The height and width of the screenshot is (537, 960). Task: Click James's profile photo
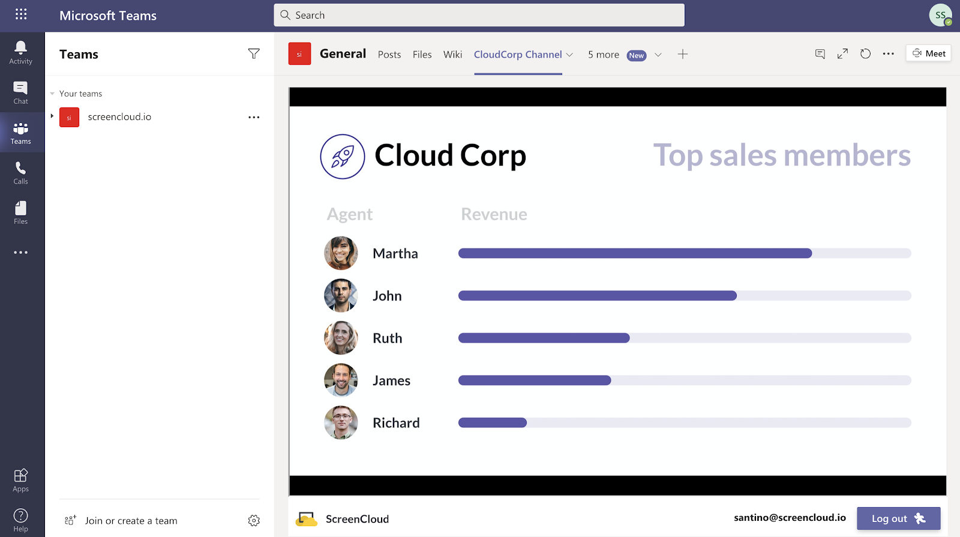[341, 380]
